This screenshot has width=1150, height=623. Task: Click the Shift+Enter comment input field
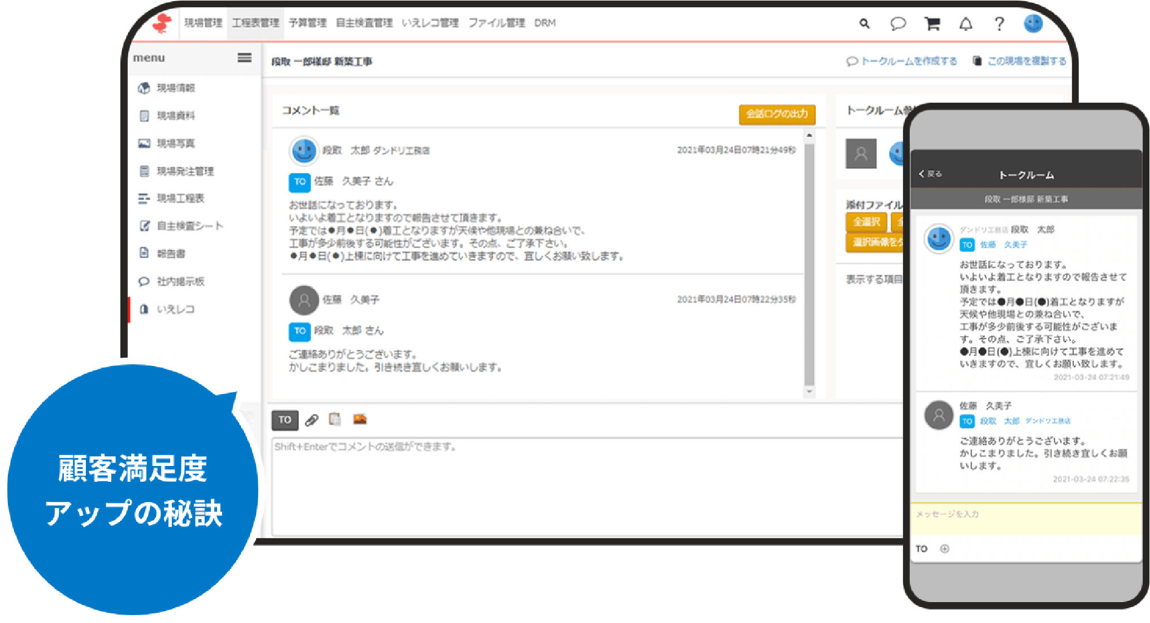pos(588,486)
